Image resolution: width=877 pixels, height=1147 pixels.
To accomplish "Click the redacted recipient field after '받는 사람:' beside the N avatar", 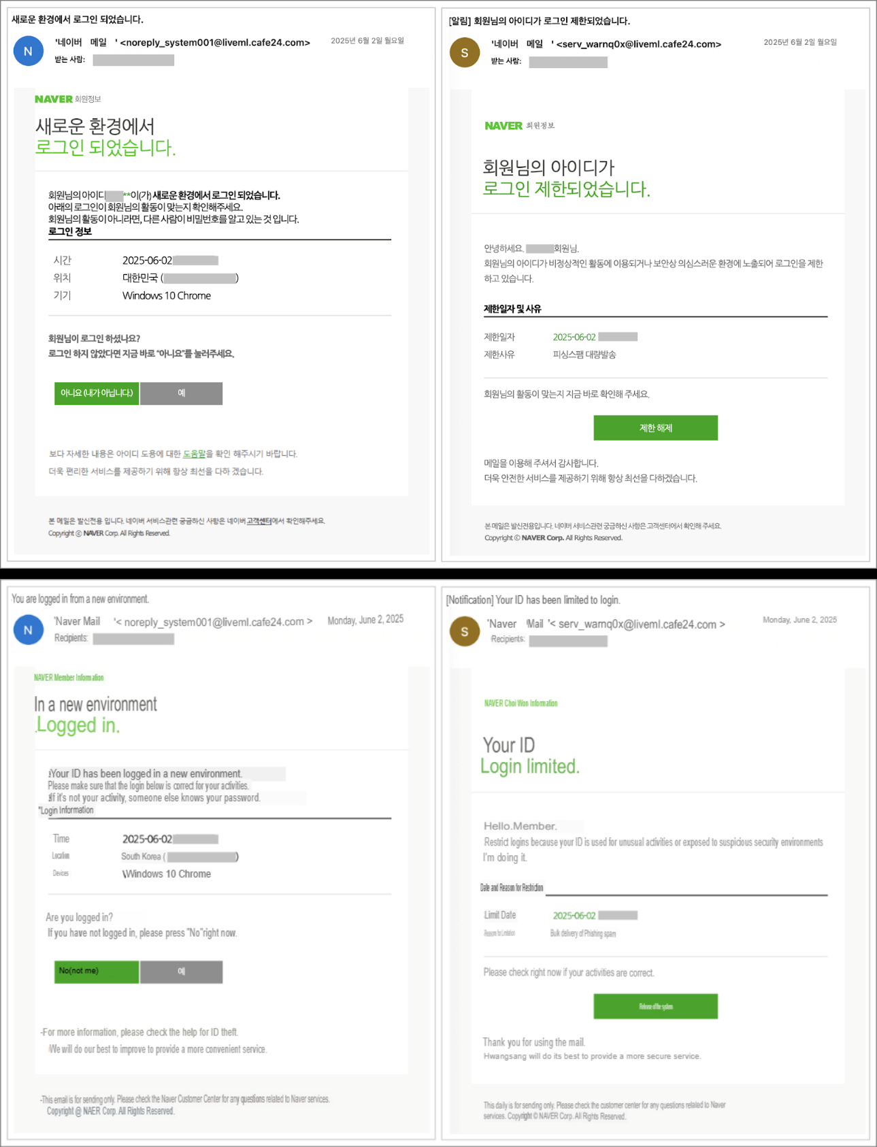I will (133, 61).
